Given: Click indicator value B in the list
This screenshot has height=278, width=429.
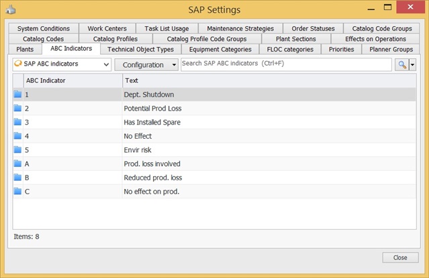Looking at the screenshot, I should click(x=27, y=178).
